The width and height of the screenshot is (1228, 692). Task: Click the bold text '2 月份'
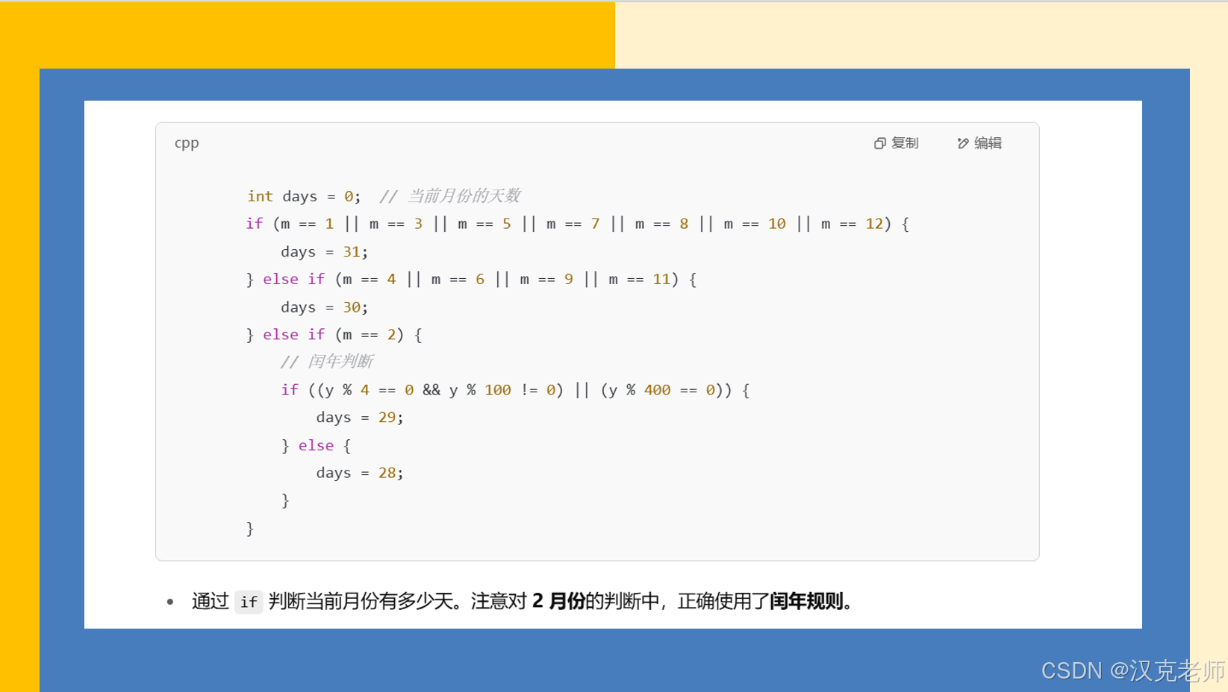[558, 601]
